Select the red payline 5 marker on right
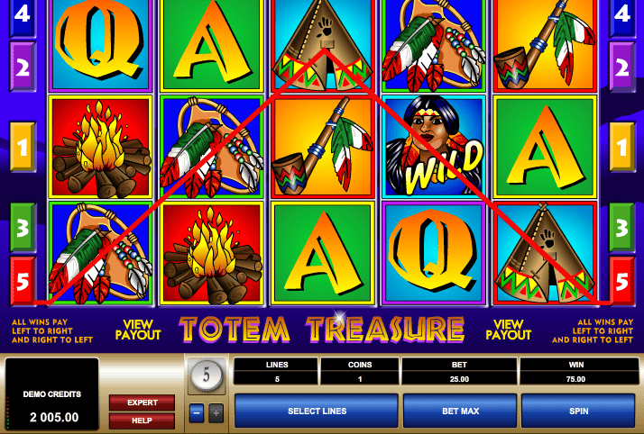This screenshot has width=644, height=434. click(x=621, y=281)
